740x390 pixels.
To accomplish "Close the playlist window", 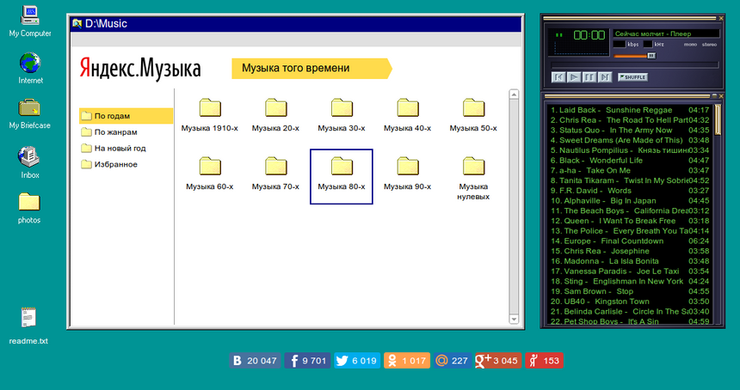I will (x=721, y=96).
